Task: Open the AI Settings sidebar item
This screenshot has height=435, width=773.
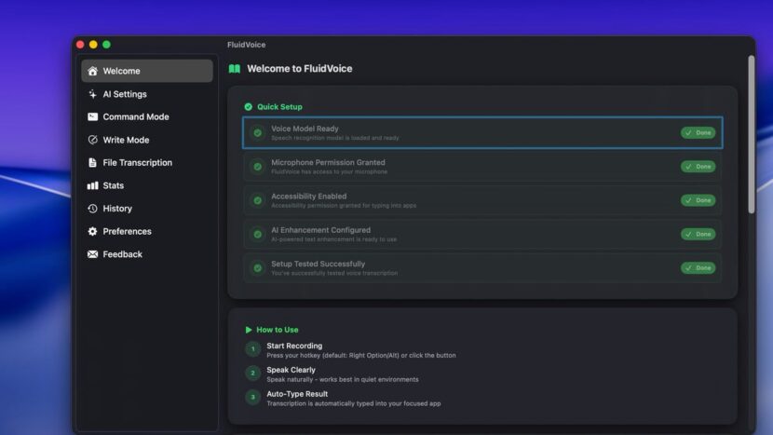Action: [x=124, y=94]
